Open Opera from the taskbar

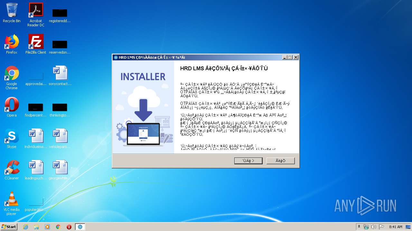(69, 227)
